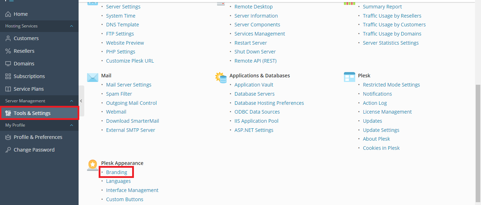Open Restricted Mode Settings

391,85
